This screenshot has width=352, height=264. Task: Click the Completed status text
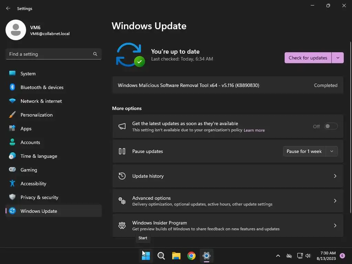pyautogui.click(x=326, y=85)
